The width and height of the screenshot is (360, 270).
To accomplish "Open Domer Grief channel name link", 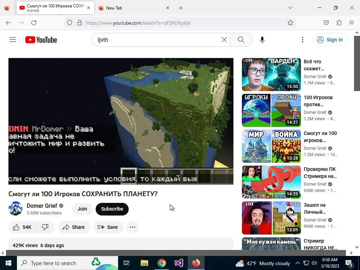I will (x=42, y=206).
